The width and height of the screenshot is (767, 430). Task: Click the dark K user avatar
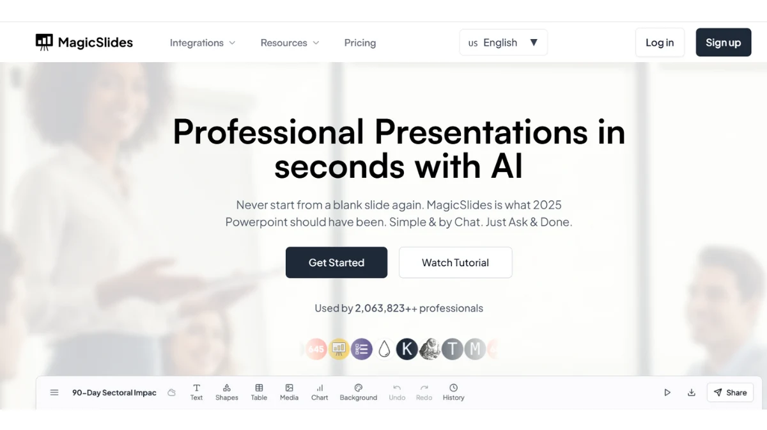click(407, 349)
